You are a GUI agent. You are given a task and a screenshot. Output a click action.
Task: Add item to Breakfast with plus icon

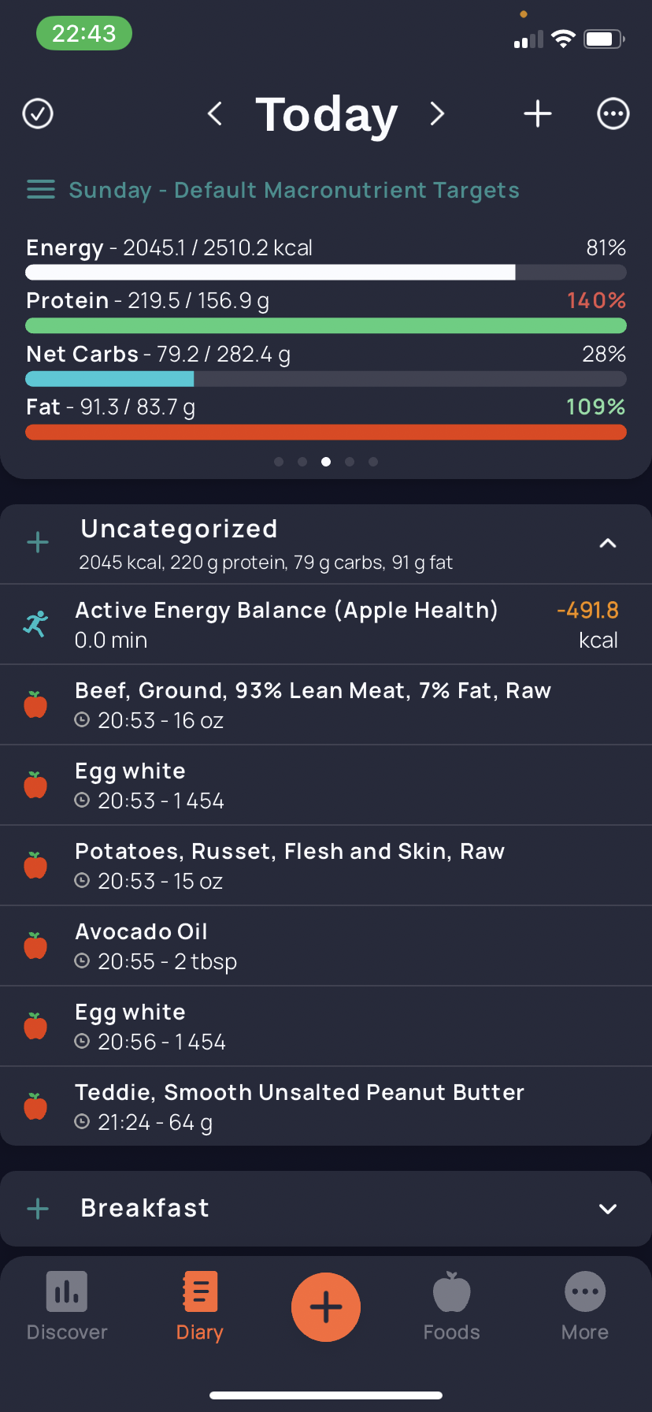click(38, 1209)
